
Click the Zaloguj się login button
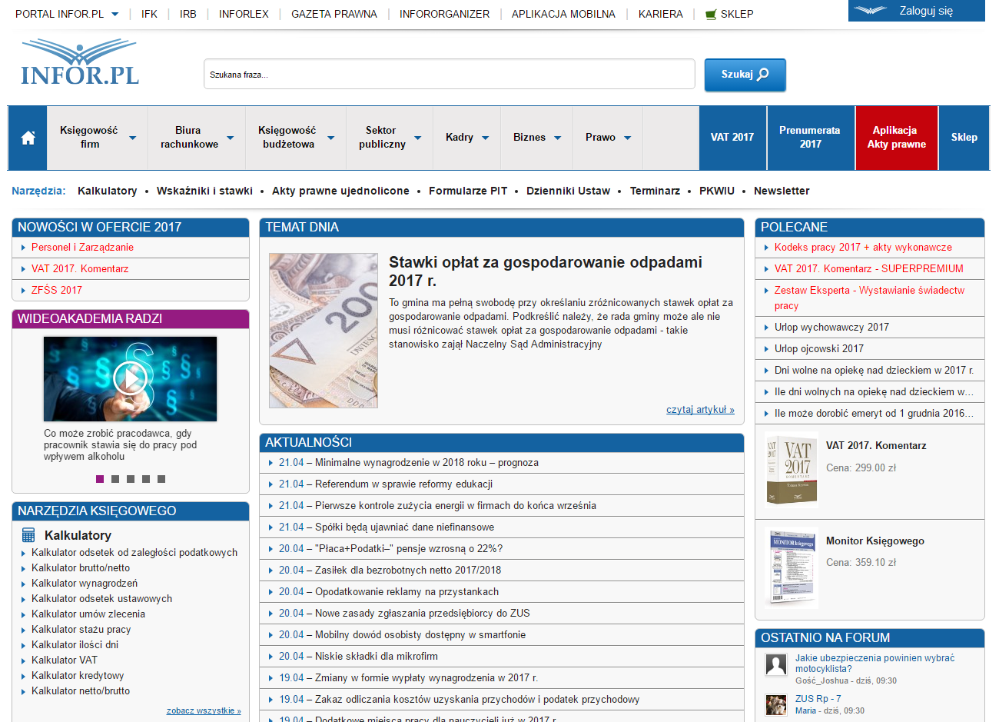click(916, 11)
